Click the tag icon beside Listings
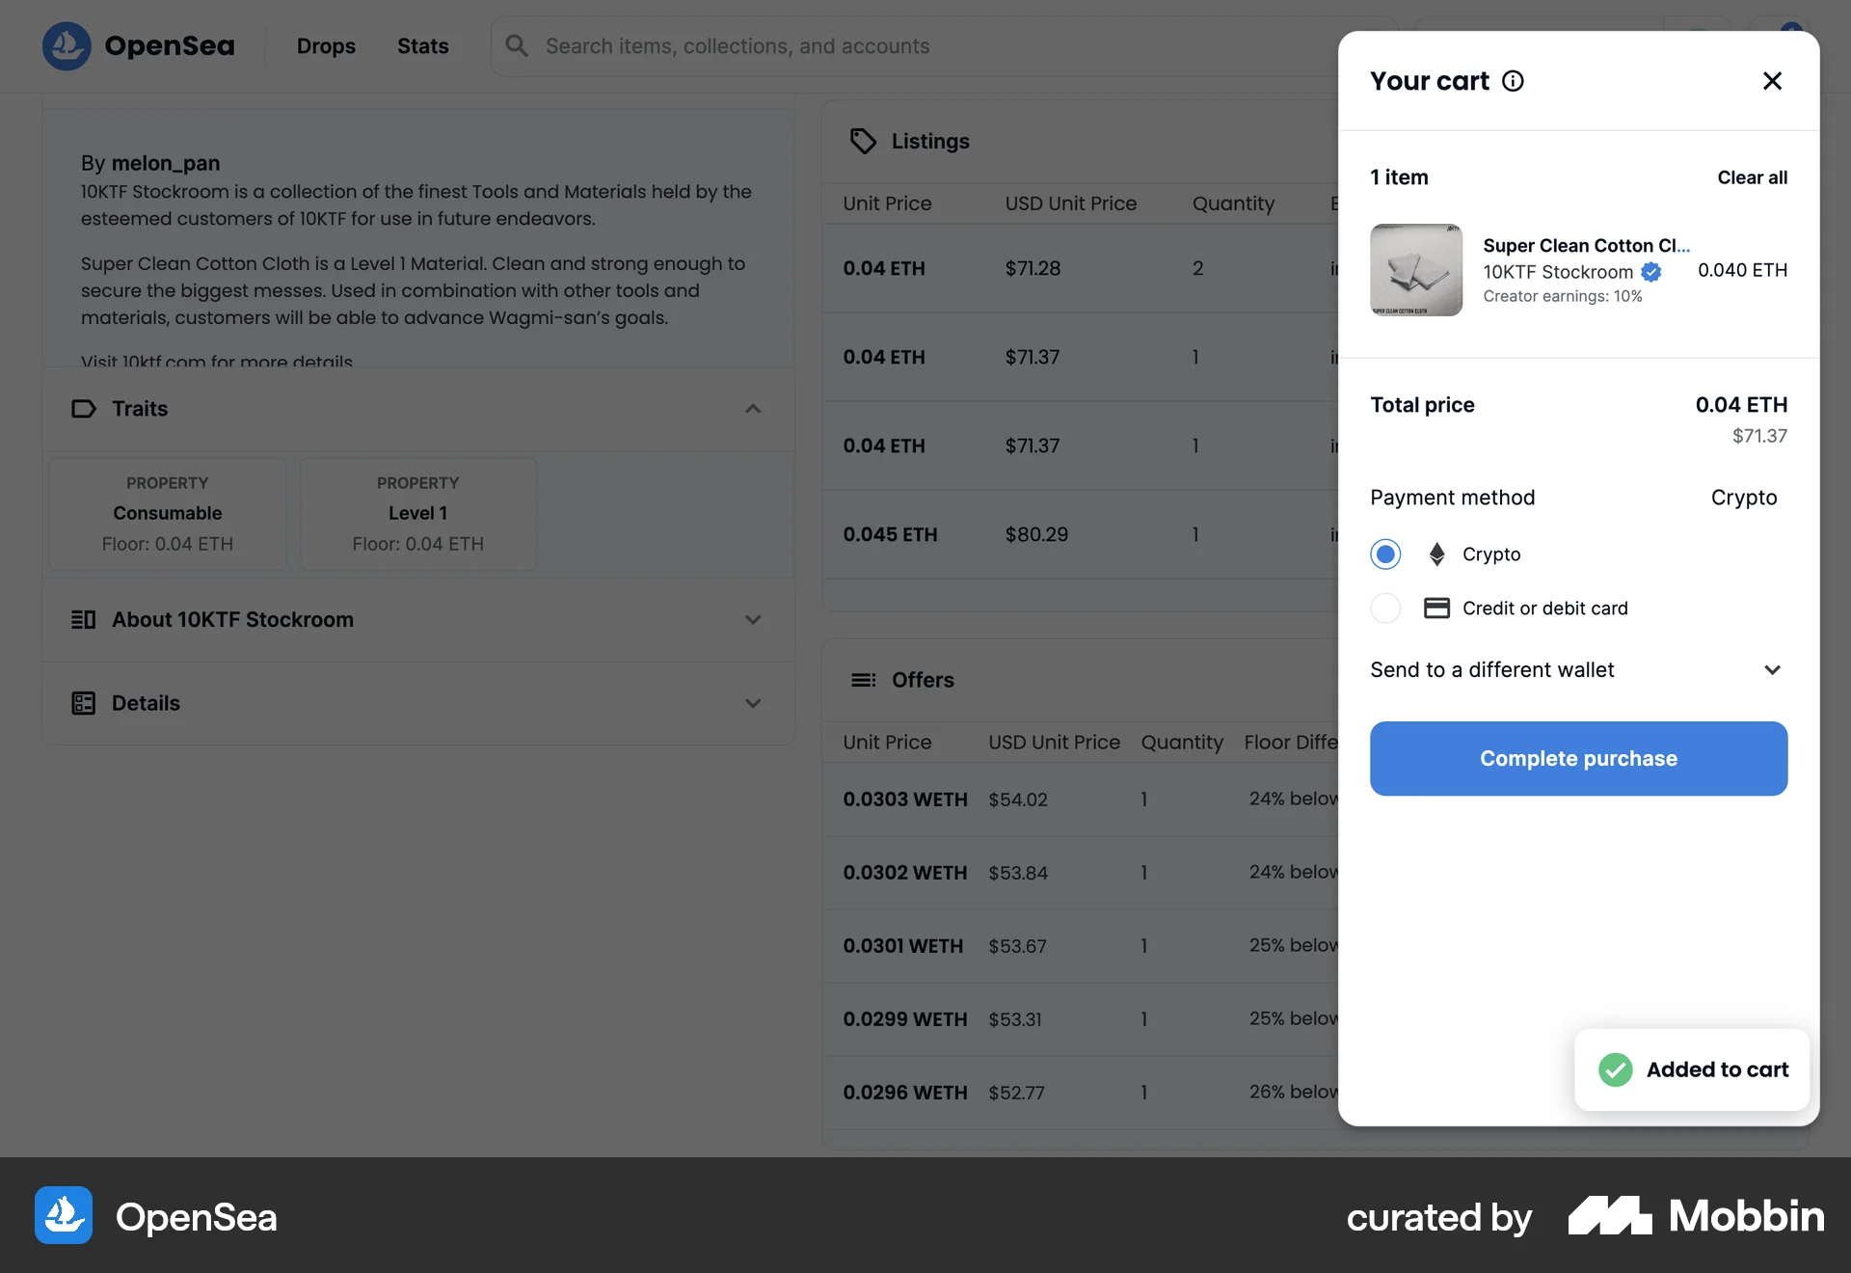 863,141
